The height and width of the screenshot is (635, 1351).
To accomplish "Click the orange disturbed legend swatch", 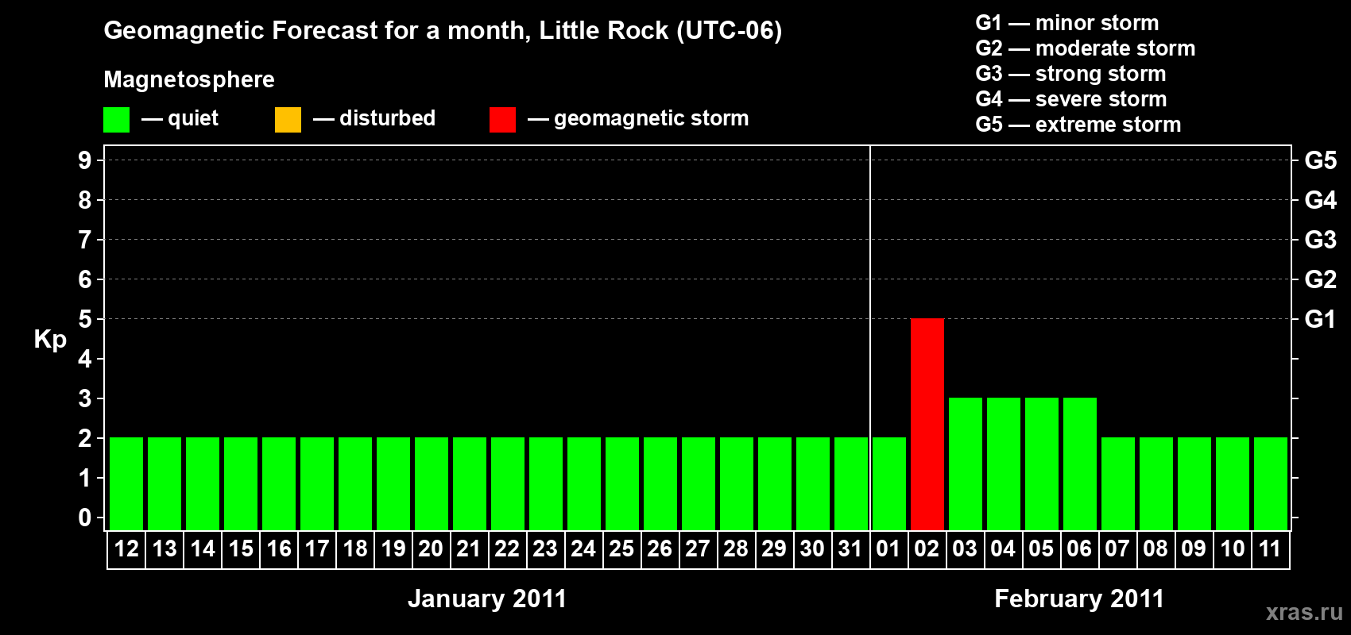I will (x=288, y=120).
